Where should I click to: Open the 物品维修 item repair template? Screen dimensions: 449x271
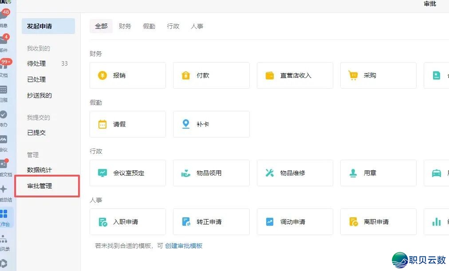tap(295, 173)
